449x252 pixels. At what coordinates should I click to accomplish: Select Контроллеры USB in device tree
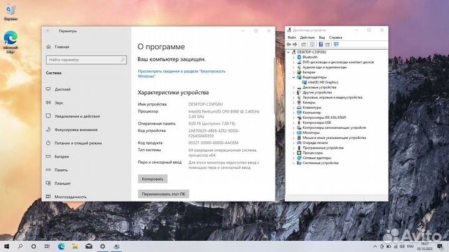[316, 123]
